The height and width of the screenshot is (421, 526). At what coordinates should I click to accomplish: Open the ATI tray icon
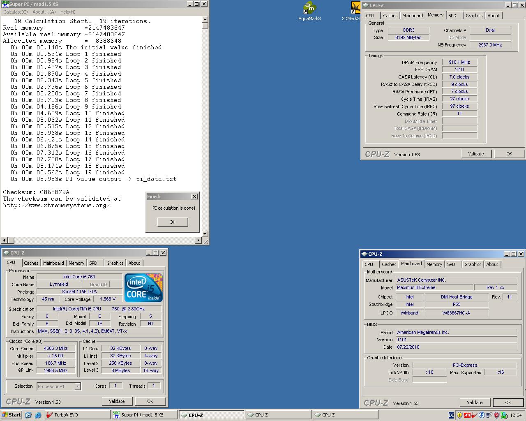tap(467, 415)
